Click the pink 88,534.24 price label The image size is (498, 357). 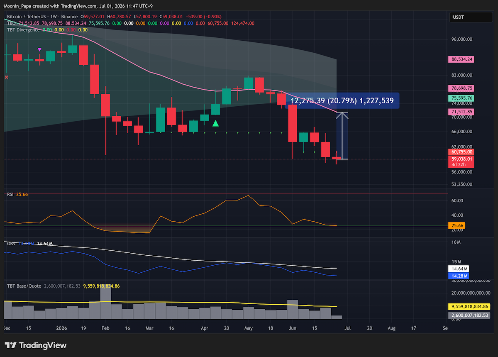pyautogui.click(x=461, y=59)
